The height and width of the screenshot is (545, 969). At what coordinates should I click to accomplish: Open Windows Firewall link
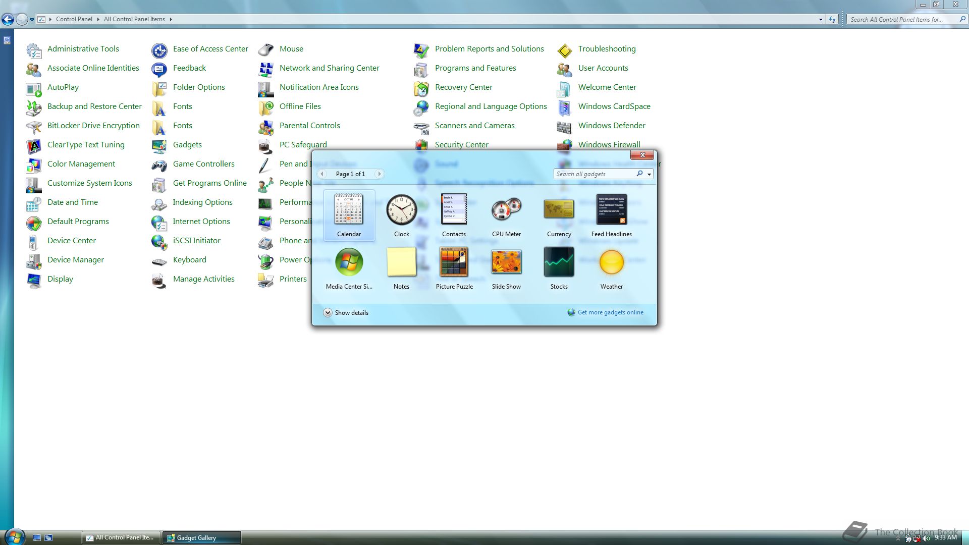point(609,145)
